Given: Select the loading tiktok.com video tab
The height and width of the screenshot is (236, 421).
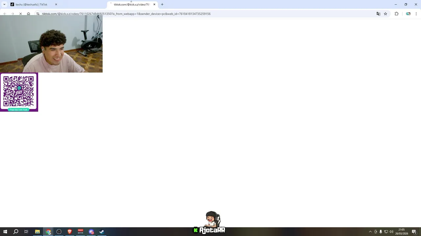Looking at the screenshot, I should (x=132, y=5).
